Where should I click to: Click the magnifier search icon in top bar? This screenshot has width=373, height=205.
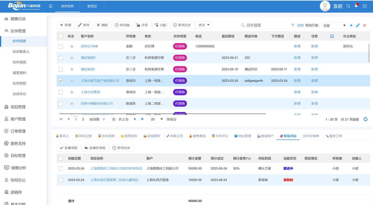(348, 6)
